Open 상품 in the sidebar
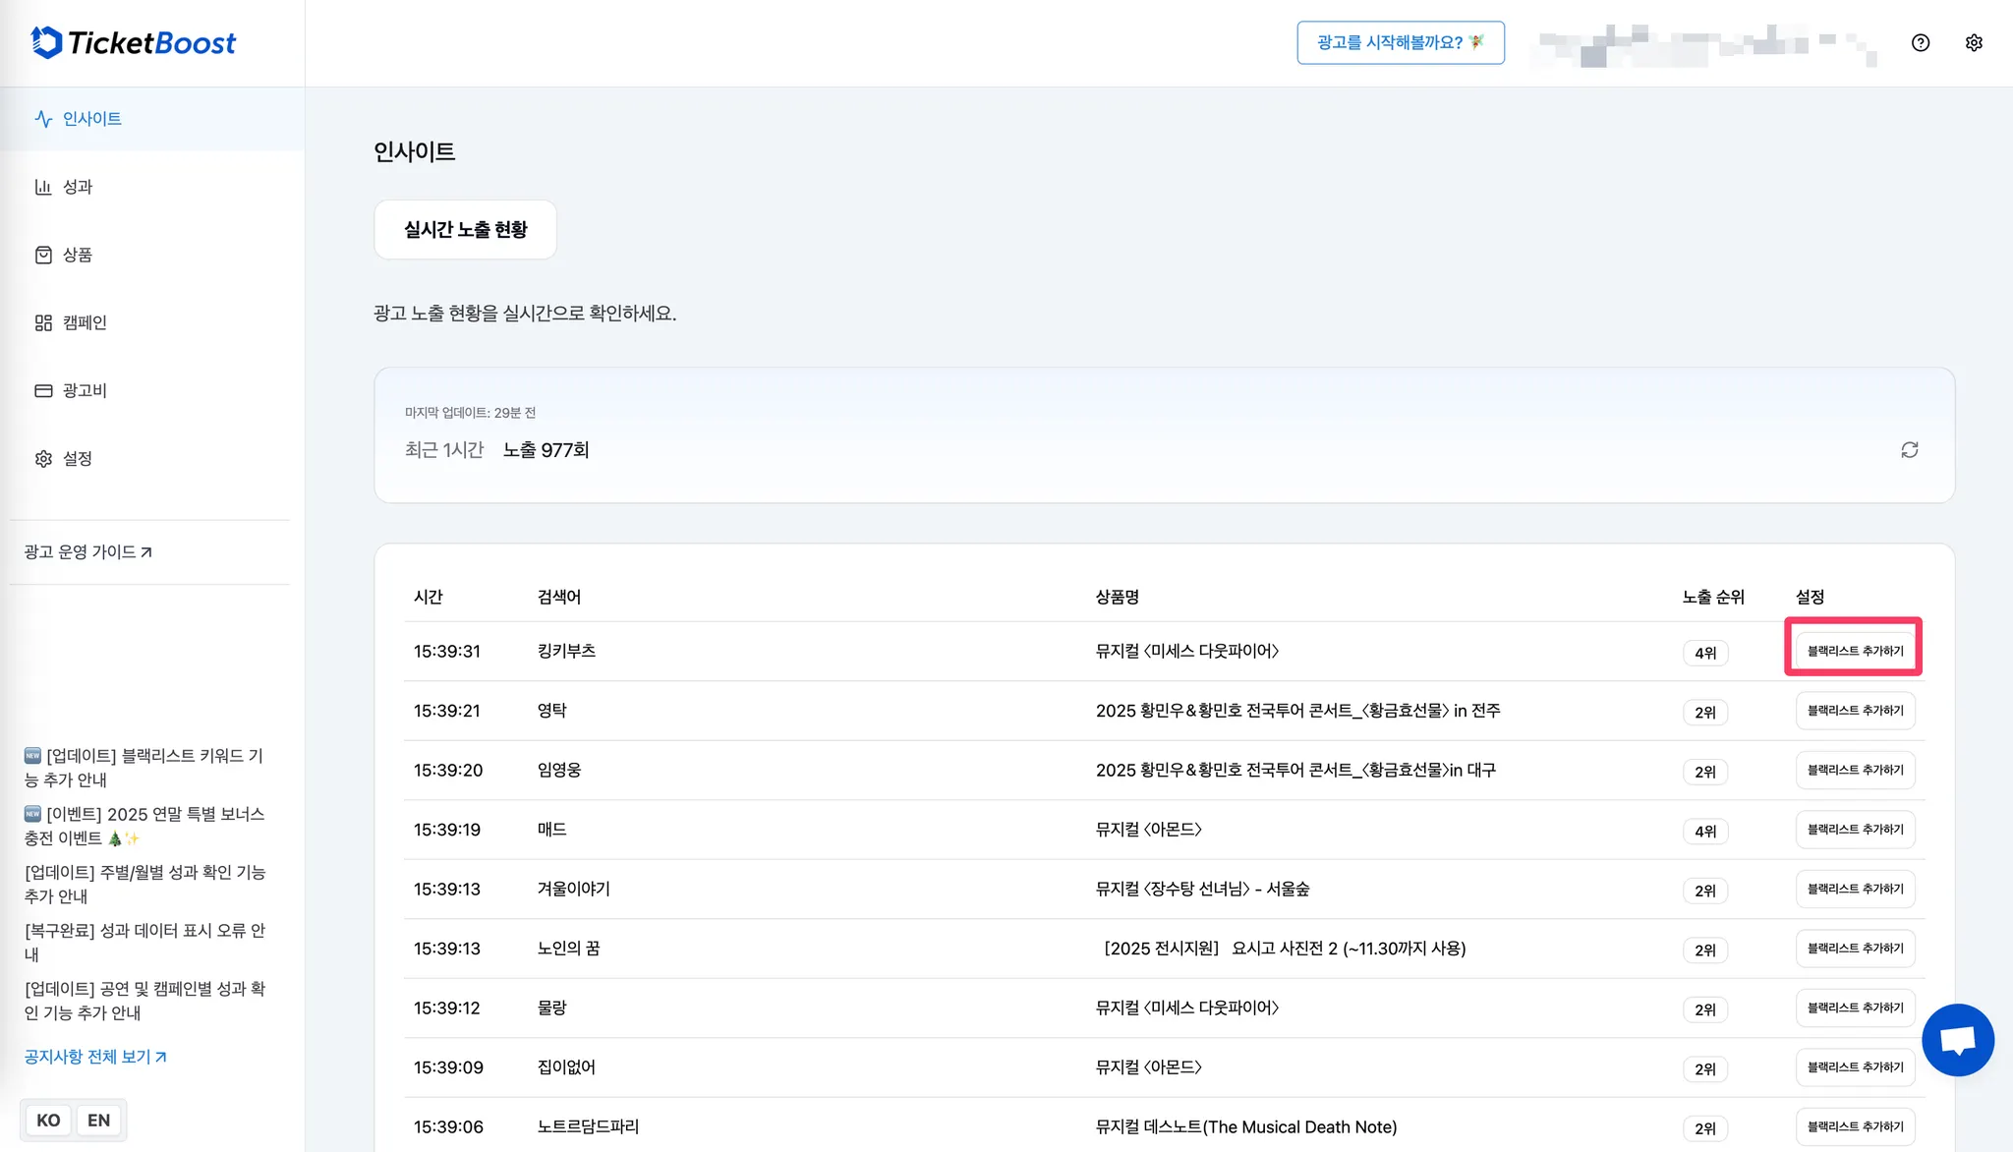Screen dimensions: 2013x1152 (x=78, y=255)
